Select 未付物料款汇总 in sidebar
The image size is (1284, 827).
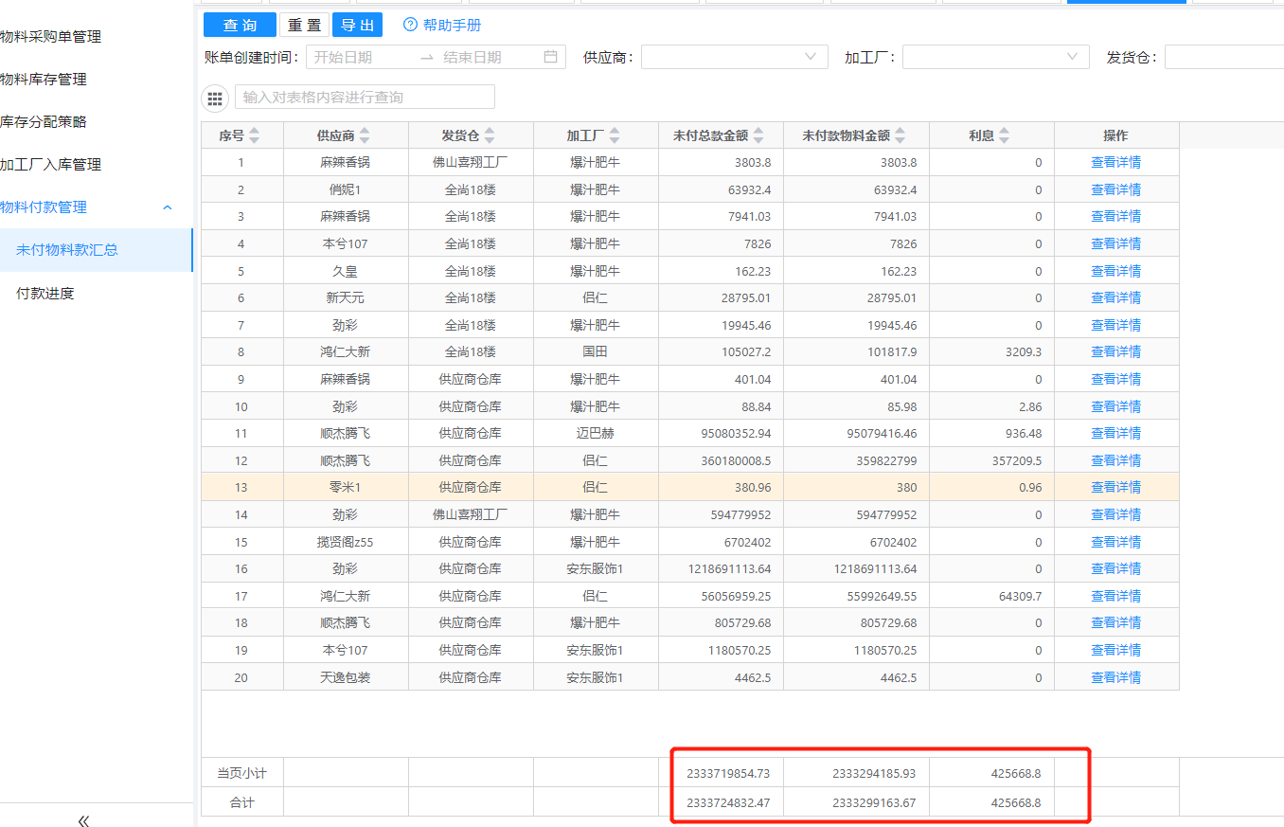[66, 250]
